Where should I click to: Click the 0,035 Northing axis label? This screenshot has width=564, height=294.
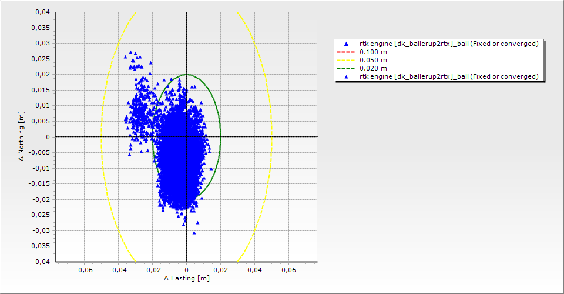coord(41,28)
